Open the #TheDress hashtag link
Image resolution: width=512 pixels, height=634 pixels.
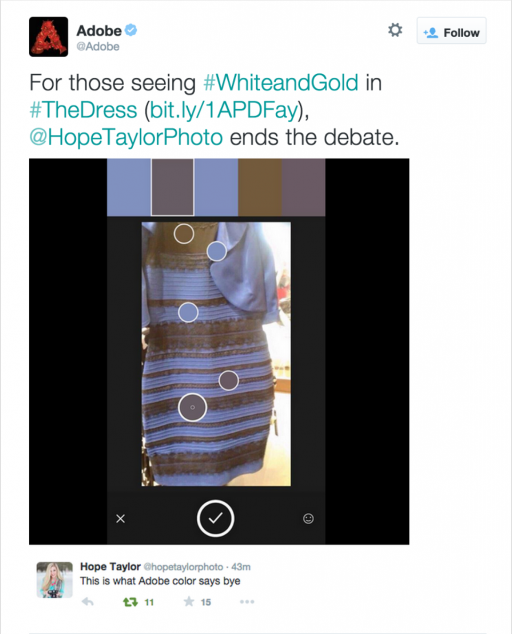click(x=83, y=110)
